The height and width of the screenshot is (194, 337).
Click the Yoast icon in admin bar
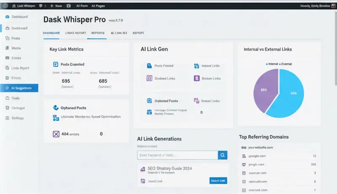(69, 6)
